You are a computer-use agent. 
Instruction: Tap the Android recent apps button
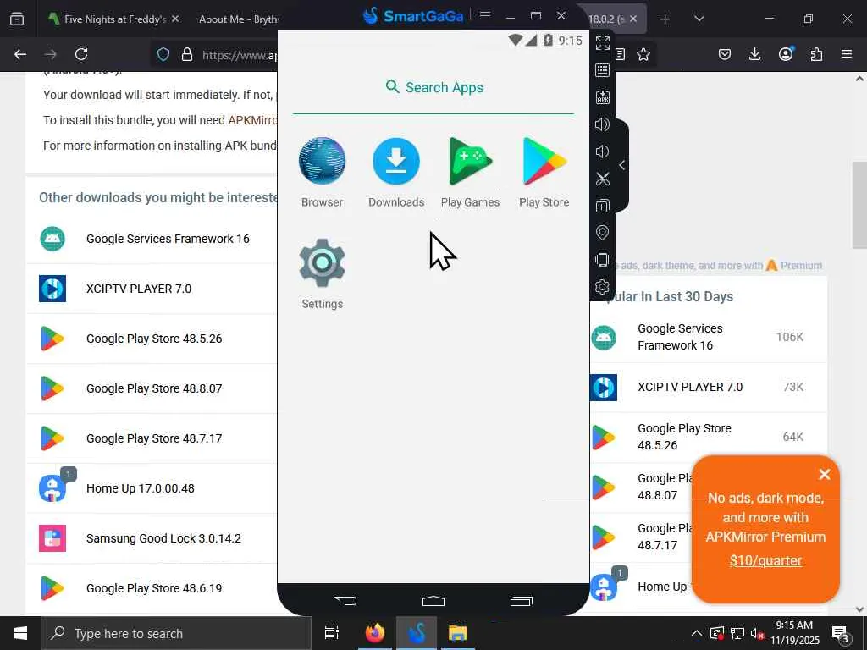[522, 600]
